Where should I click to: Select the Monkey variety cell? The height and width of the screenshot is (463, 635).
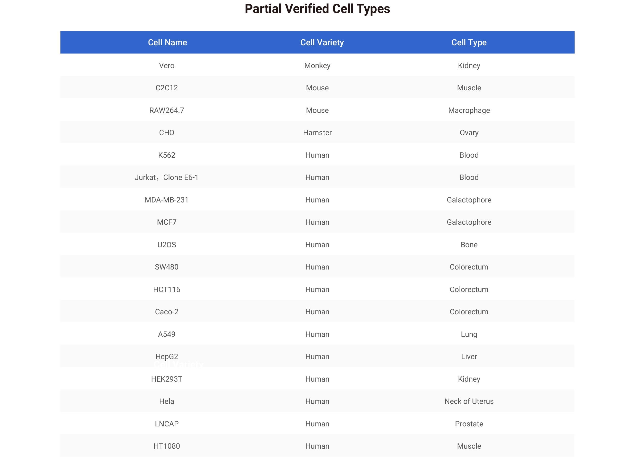tap(317, 66)
